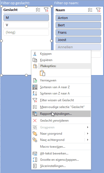Click the red X Geslacht verwijderen icon

(35, 121)
